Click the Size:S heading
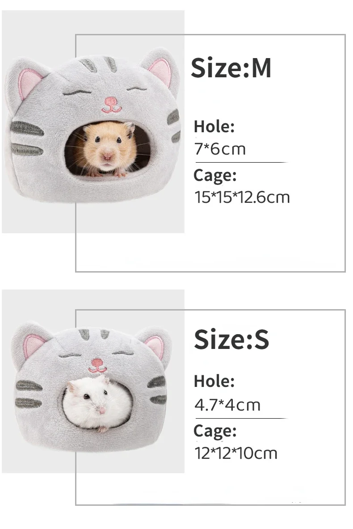Image resolution: width=353 pixels, height=529 pixels. pos(231,340)
